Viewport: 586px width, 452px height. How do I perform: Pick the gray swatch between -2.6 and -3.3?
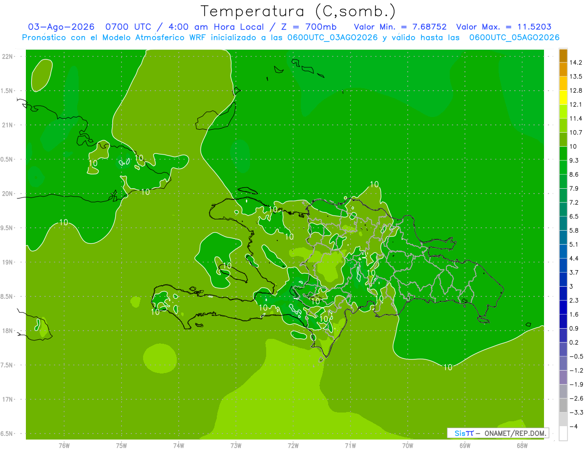pyautogui.click(x=563, y=405)
